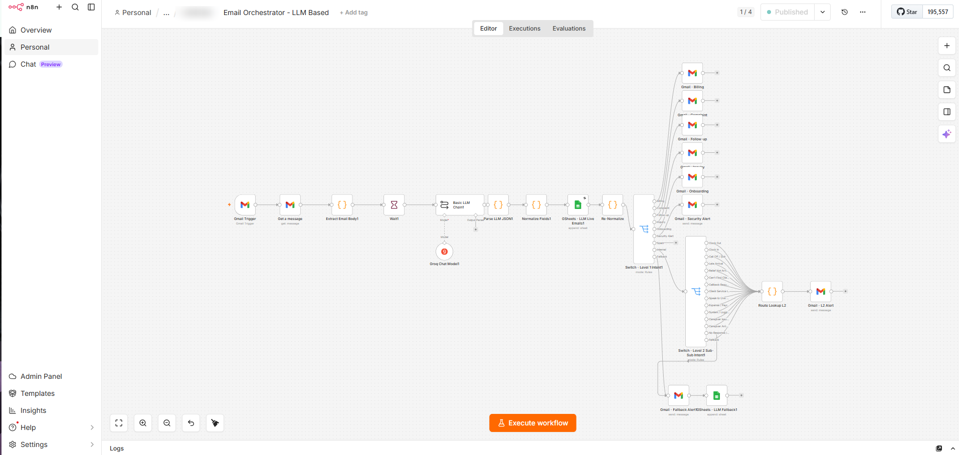This screenshot has width=959, height=455.
Task: Open the Personal sidebar item
Action: 51,47
